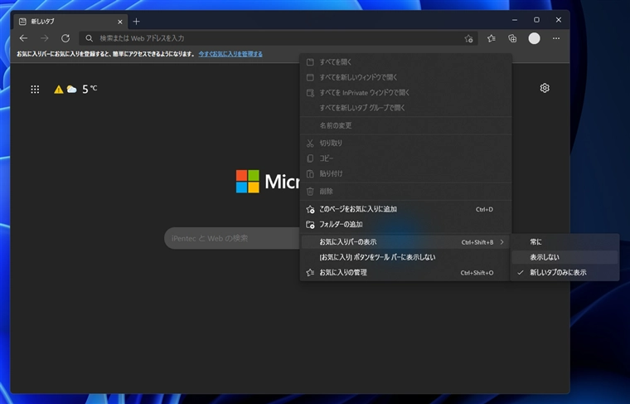Viewport: 630px width, 404px height.
Task: Click すべてを新しいタブ グループで開く entry
Action: [405, 108]
